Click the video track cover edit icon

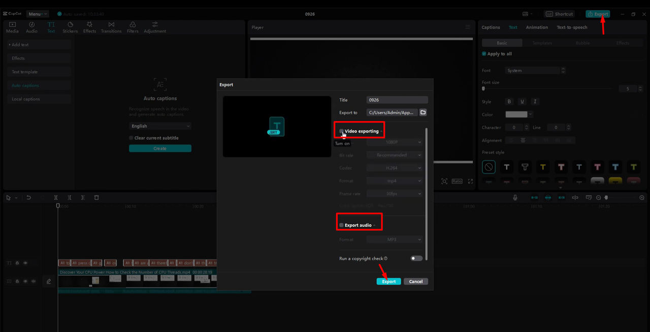coord(49,281)
